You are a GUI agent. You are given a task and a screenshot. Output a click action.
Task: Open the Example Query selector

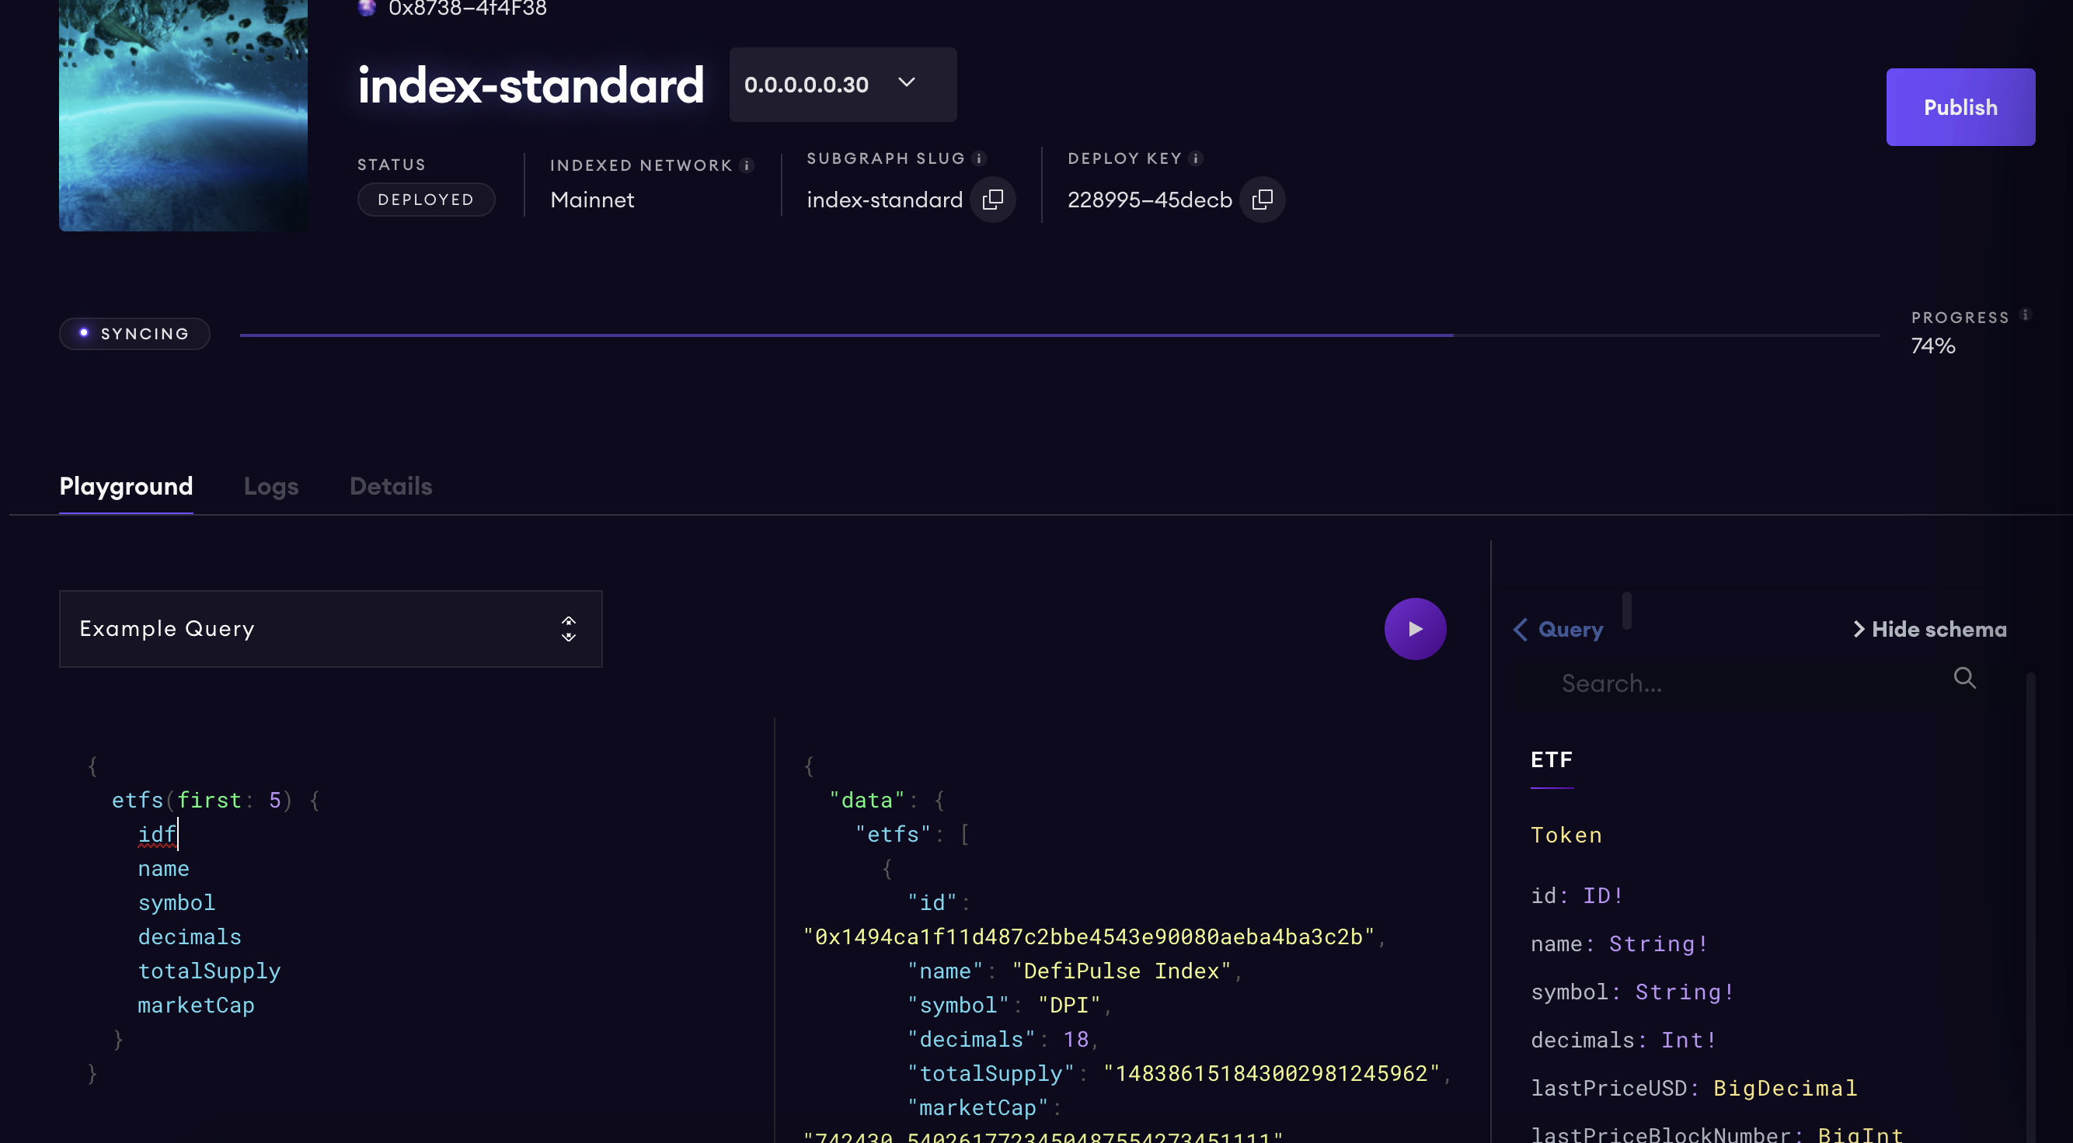tap(331, 629)
